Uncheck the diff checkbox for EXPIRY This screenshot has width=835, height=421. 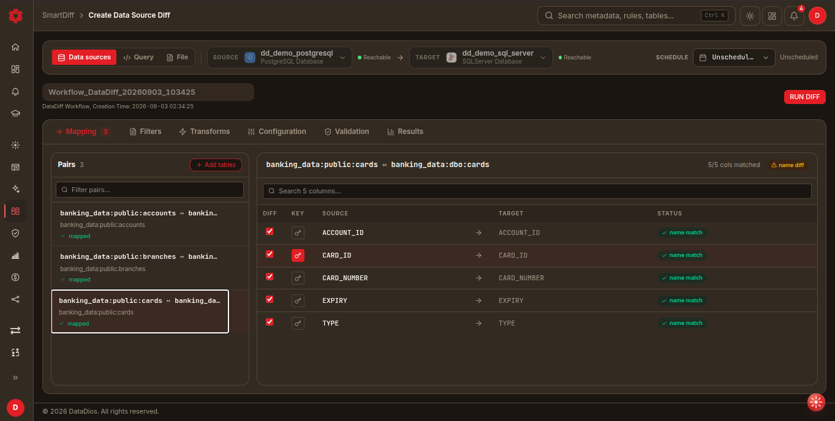[270, 299]
